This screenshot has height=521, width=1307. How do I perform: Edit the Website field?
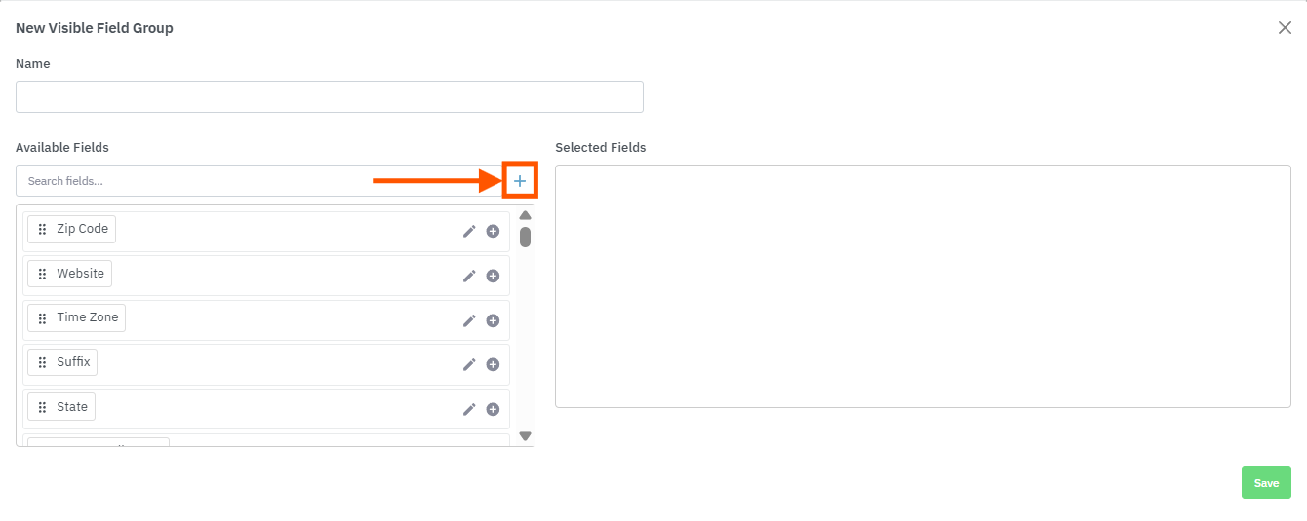tap(469, 277)
